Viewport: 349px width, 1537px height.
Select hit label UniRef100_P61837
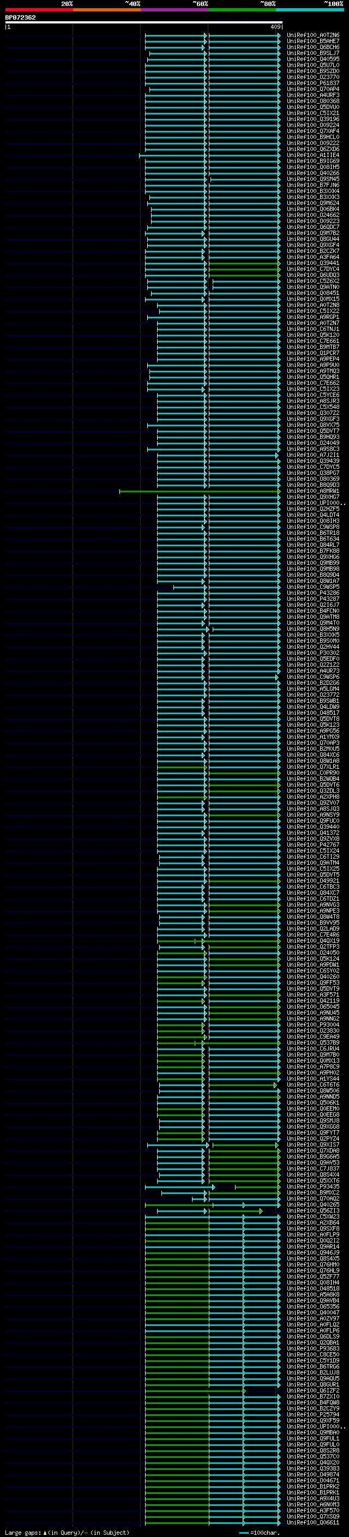[313, 83]
